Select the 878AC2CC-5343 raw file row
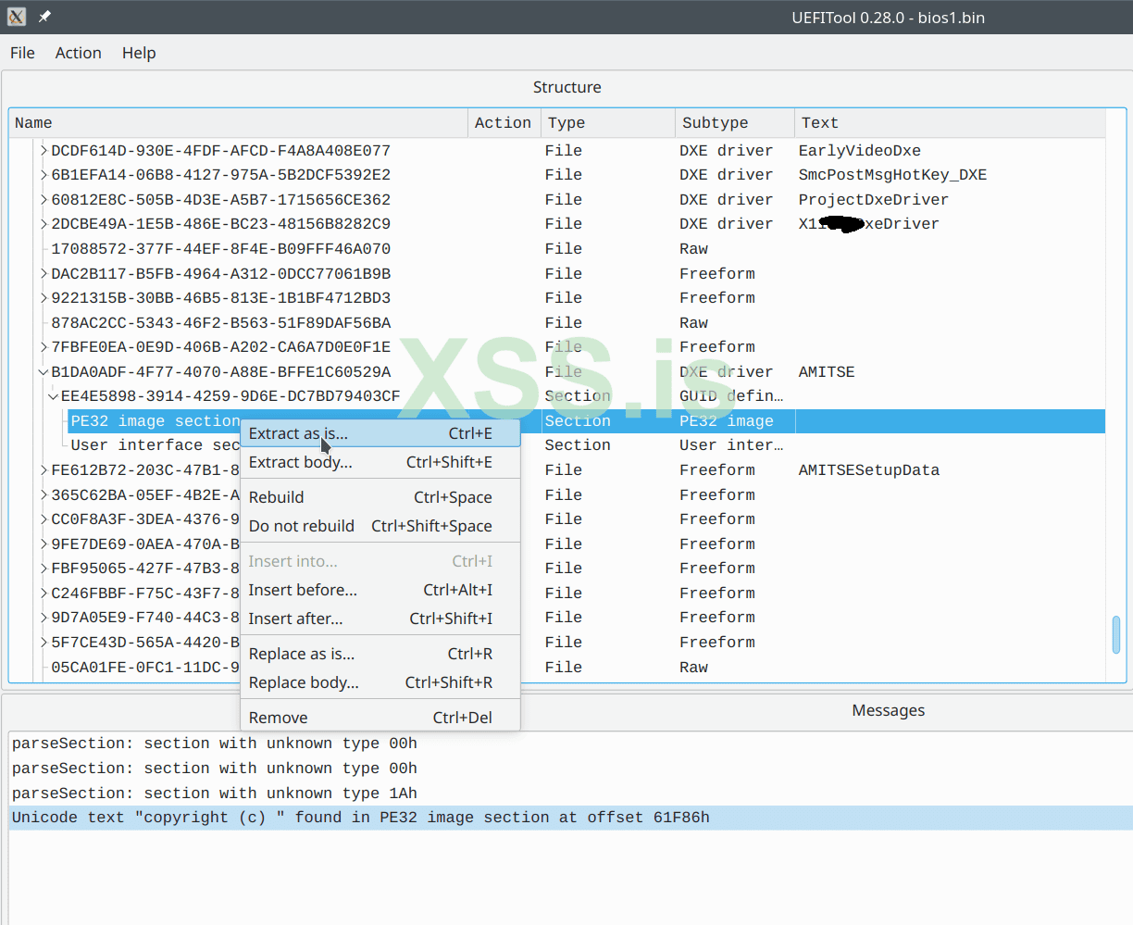The height and width of the screenshot is (925, 1133). tap(557, 322)
